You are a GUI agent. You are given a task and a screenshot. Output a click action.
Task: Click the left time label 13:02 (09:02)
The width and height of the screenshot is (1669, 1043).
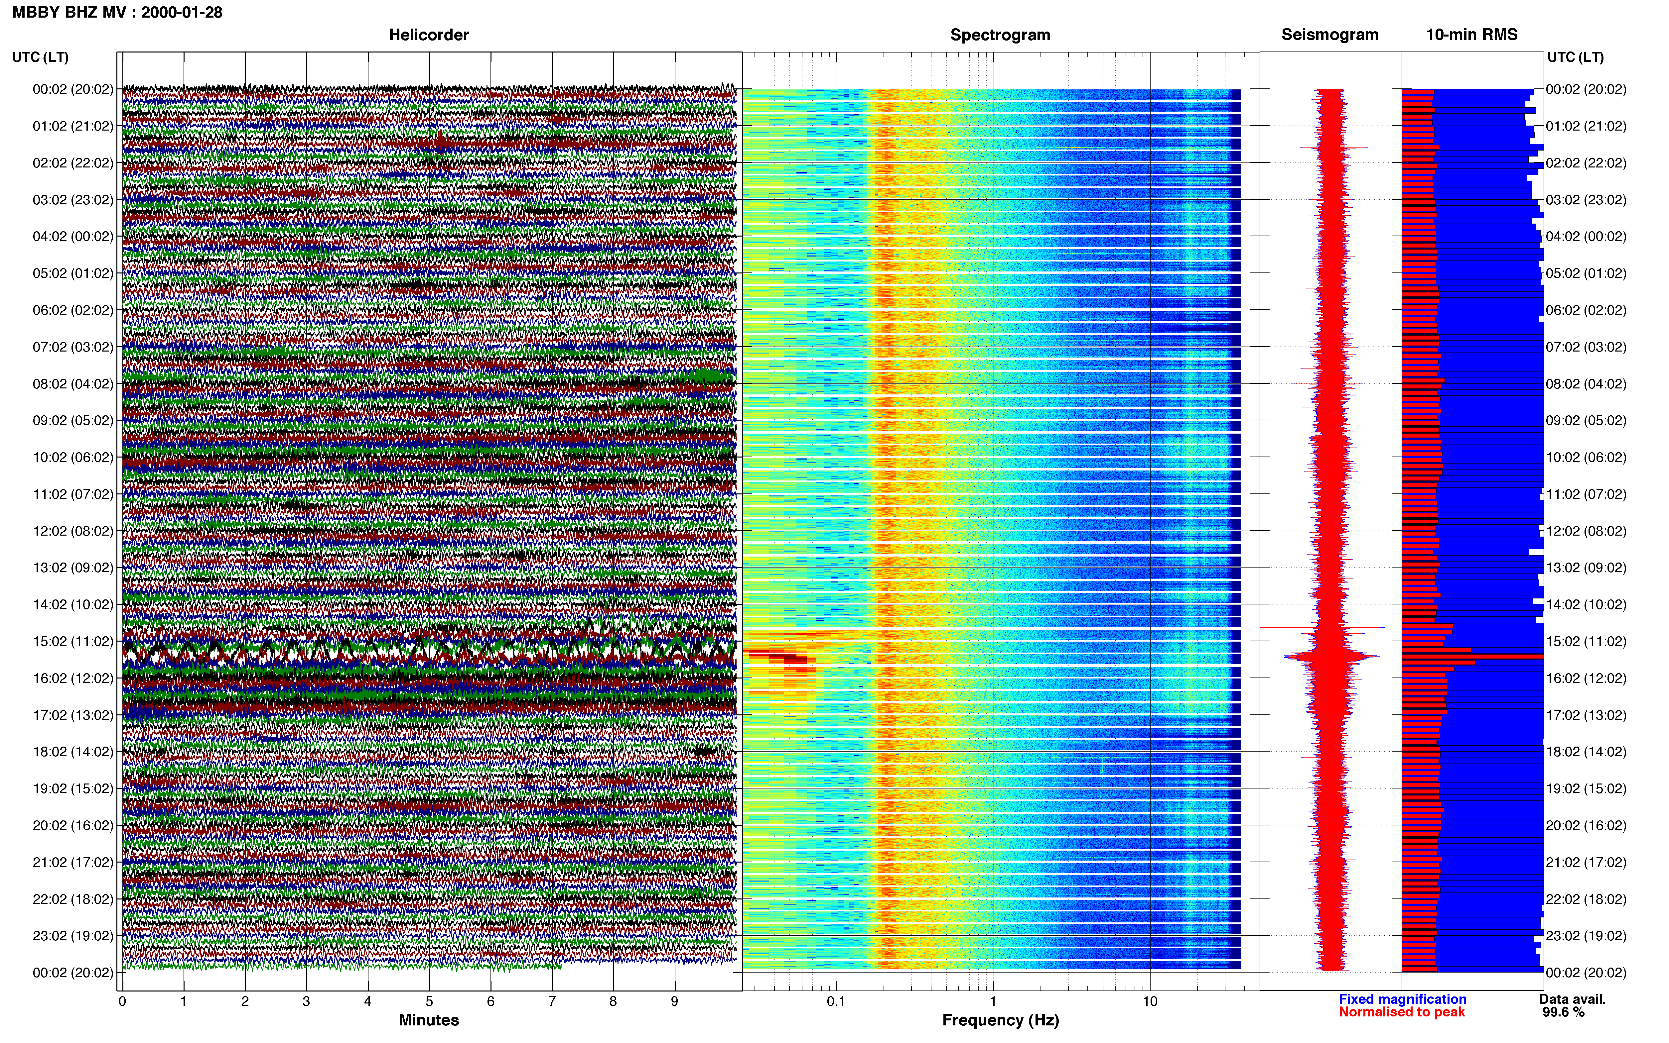coord(73,568)
